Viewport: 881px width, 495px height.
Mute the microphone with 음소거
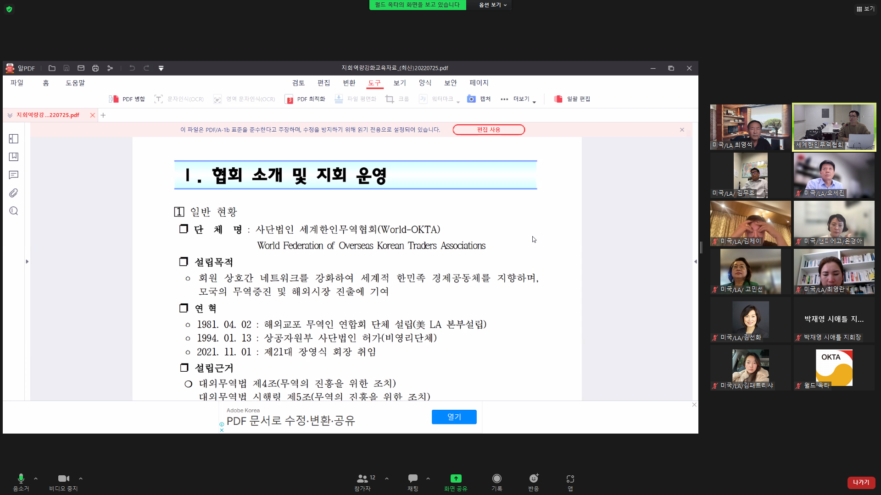click(x=20, y=481)
